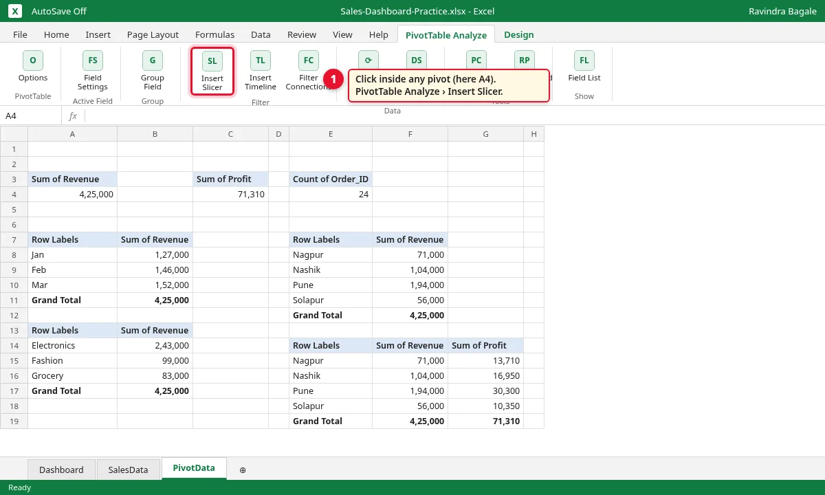Open Filter Connections

pos(309,71)
